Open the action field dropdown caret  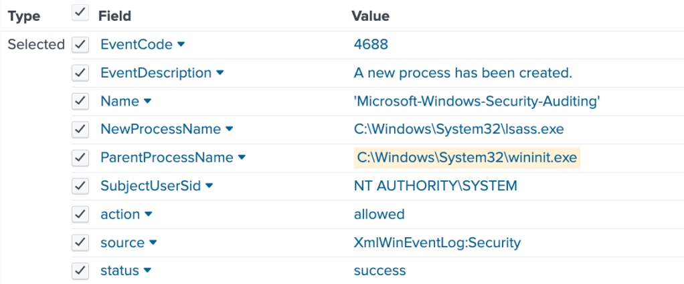(149, 215)
